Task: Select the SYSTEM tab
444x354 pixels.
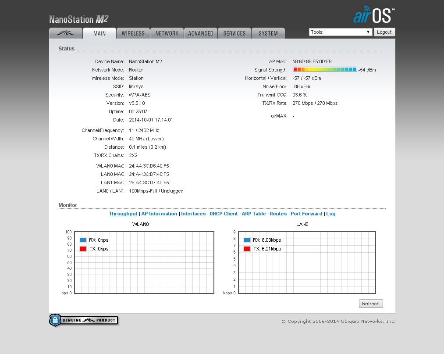Action: coord(268,33)
